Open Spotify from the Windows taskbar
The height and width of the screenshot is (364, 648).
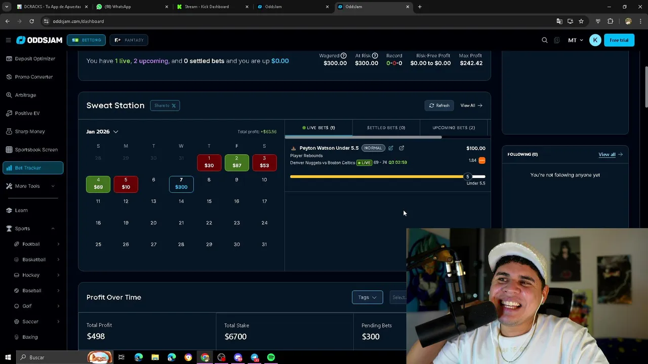271,357
